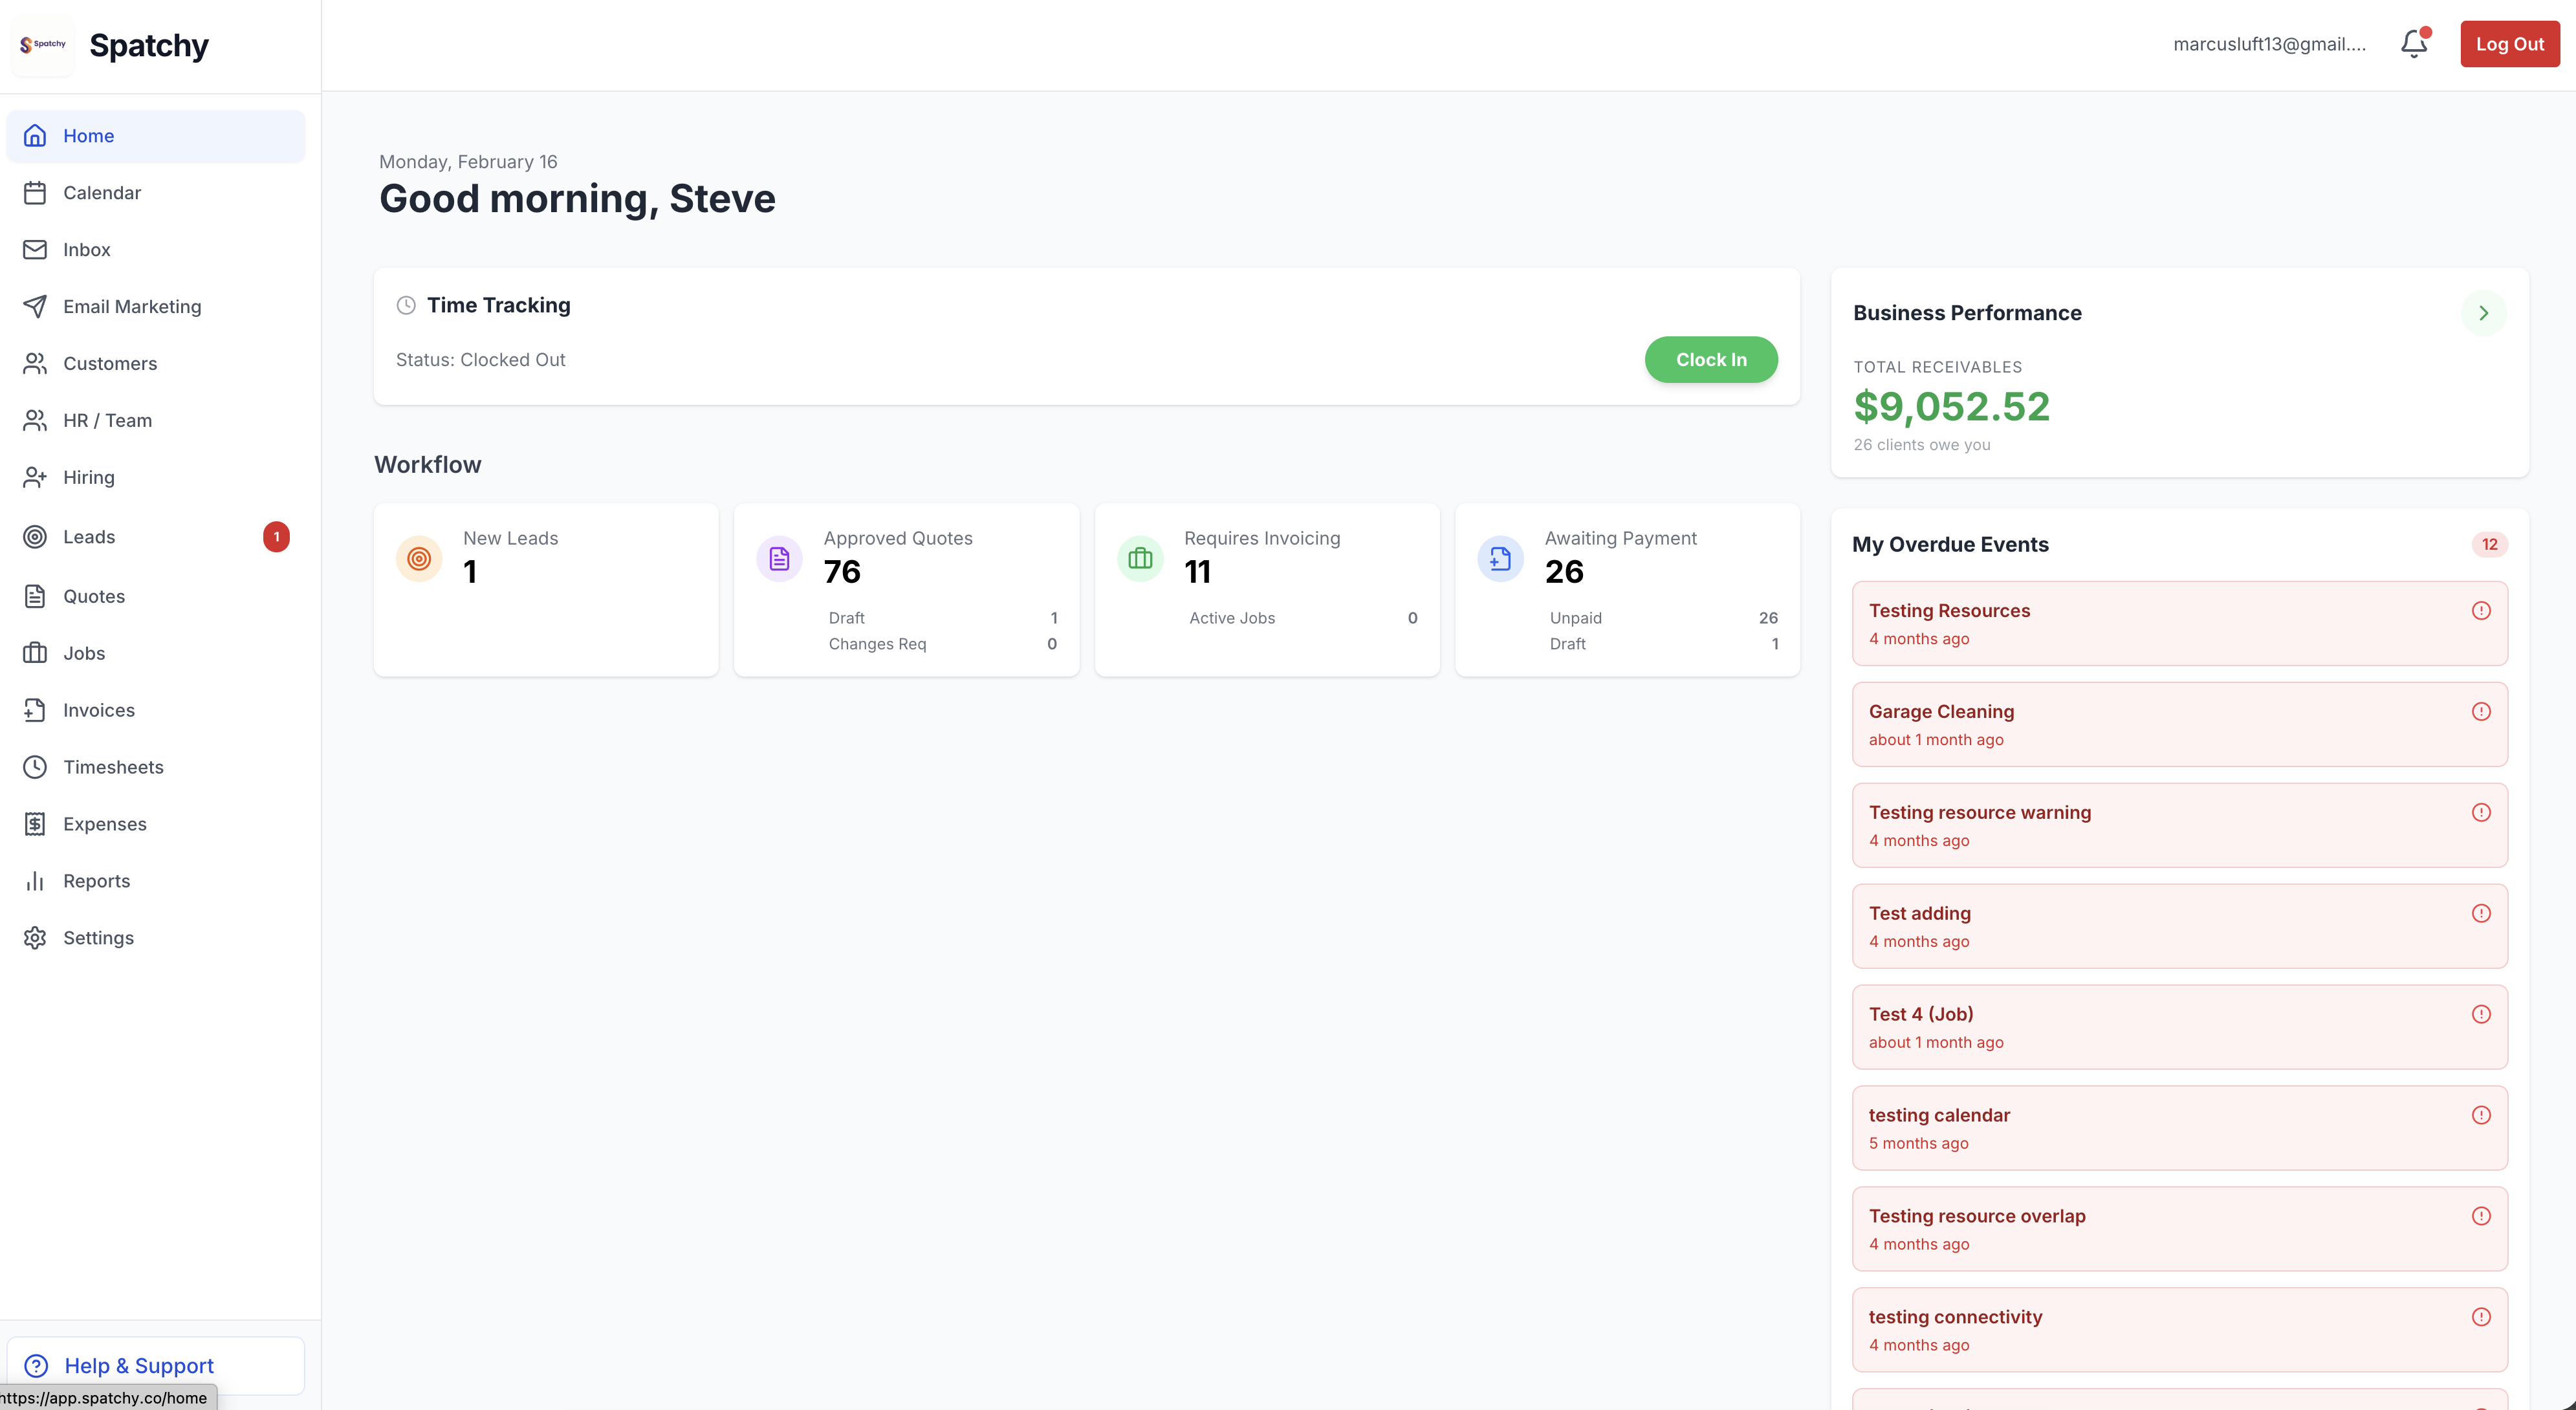2576x1410 pixels.
Task: Click the Help & Support question icon
Action: (x=36, y=1366)
